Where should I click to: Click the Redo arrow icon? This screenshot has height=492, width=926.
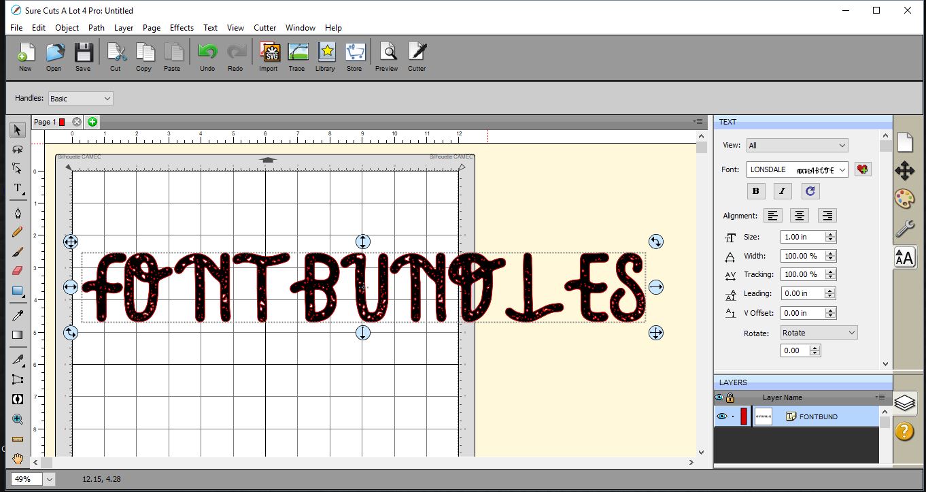coord(236,53)
